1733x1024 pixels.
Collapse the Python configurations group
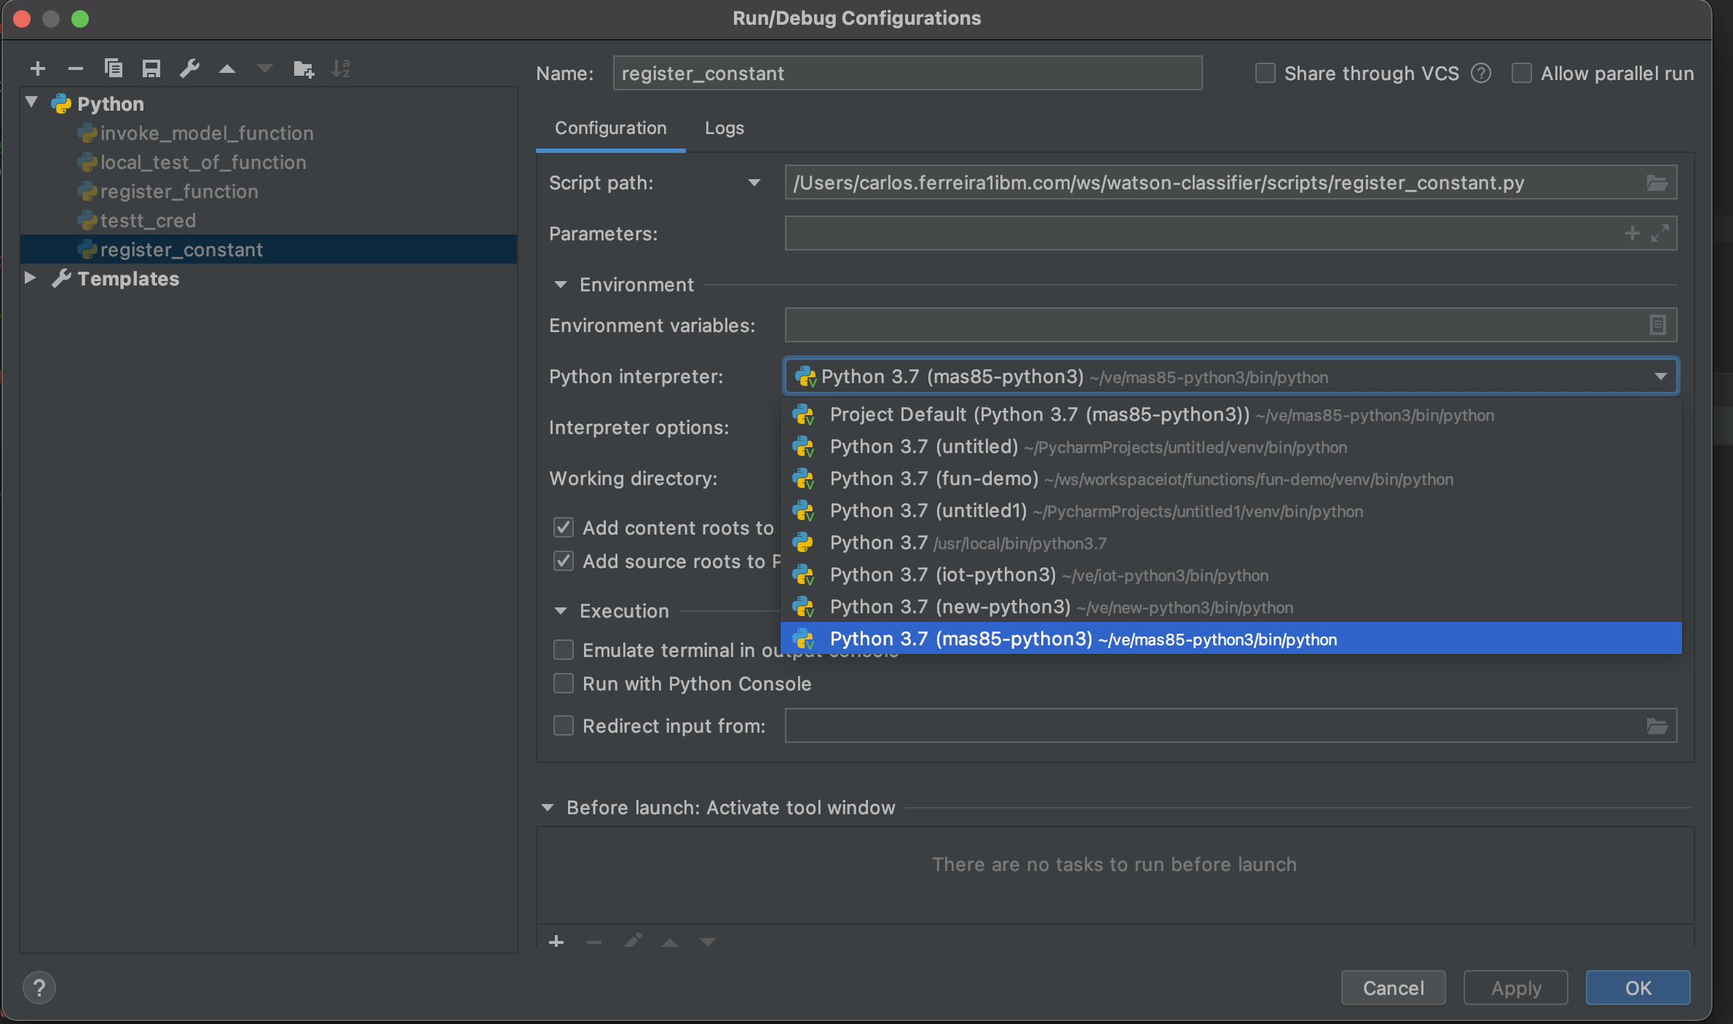pyautogui.click(x=31, y=102)
